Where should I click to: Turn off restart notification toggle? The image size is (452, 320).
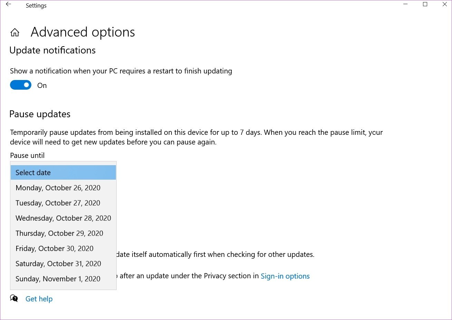point(20,85)
